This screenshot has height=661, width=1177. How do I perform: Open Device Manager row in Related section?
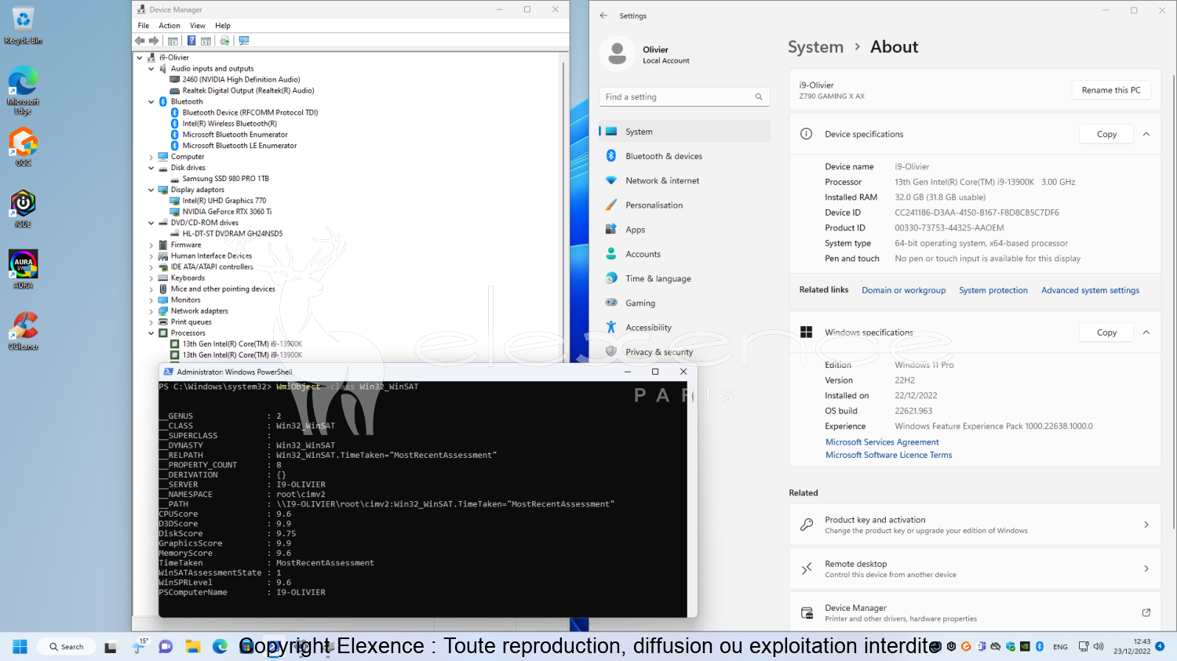(x=975, y=612)
